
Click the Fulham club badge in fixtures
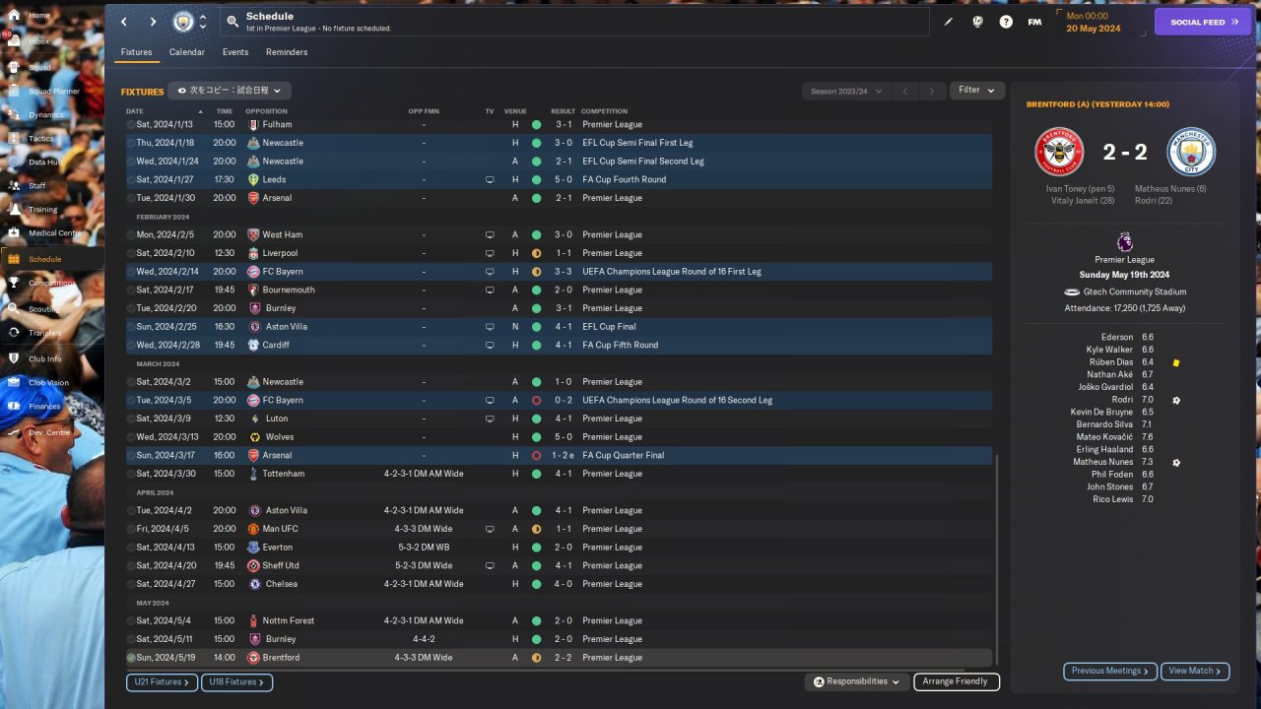253,125
